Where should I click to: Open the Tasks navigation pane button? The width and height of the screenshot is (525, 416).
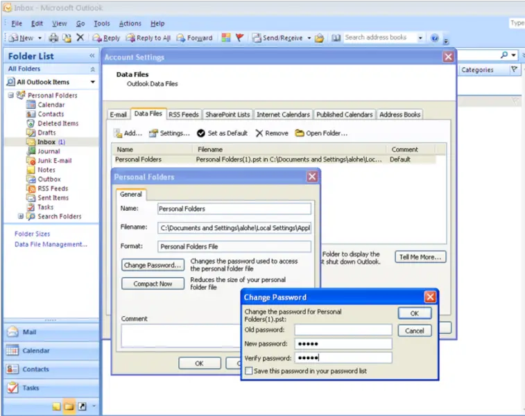51,388
